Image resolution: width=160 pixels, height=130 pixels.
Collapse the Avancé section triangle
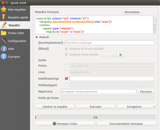pyautogui.click(x=36, y=37)
